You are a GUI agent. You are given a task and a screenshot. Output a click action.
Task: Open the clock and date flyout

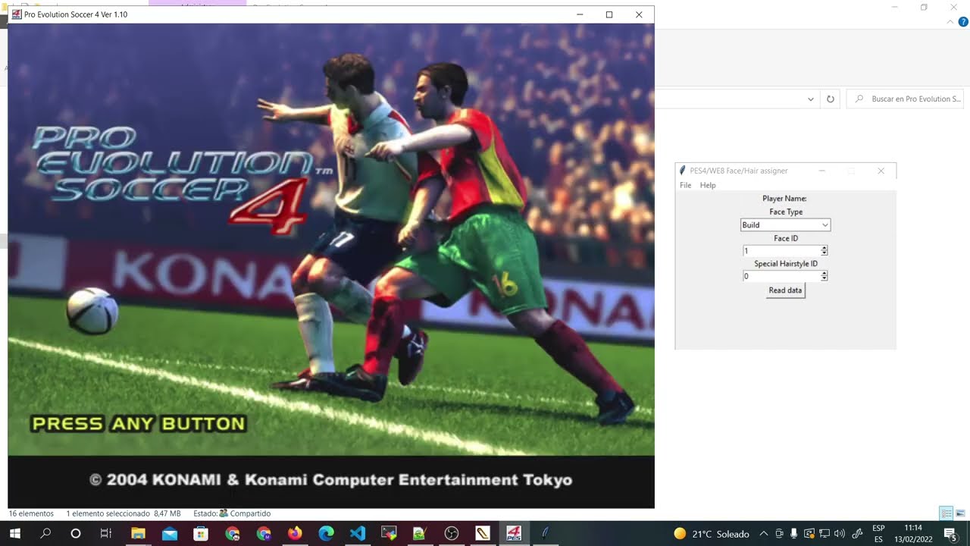click(x=914, y=534)
